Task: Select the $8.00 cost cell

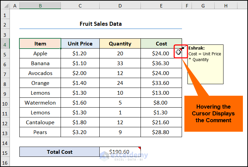Action: click(x=161, y=103)
